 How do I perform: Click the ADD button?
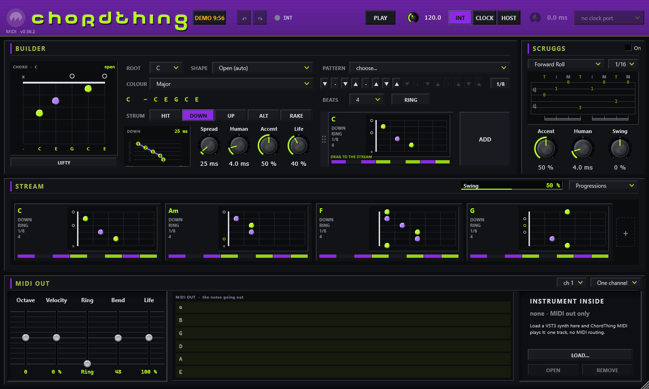[x=485, y=139]
